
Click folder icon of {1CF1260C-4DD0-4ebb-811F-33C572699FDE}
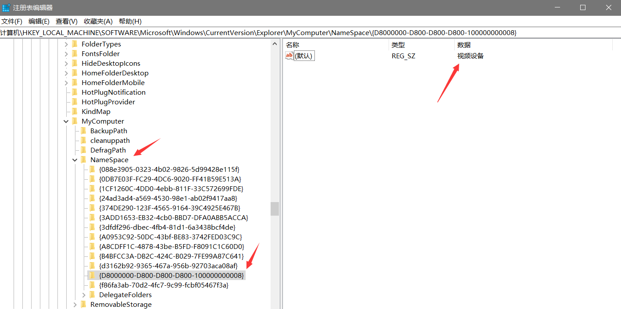[x=92, y=188]
